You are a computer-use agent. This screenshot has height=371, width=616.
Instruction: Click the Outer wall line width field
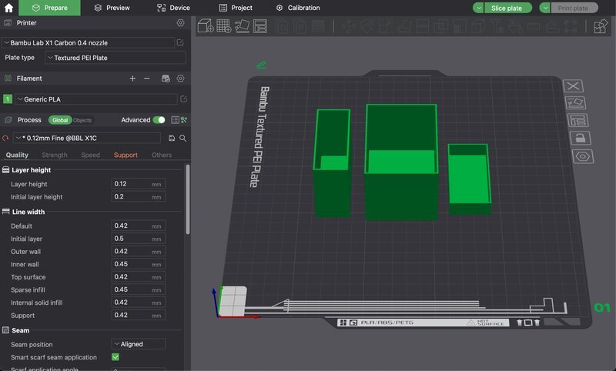point(139,251)
